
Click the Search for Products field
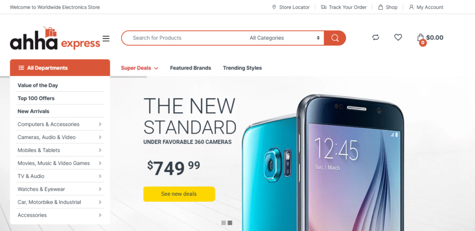coord(185,38)
